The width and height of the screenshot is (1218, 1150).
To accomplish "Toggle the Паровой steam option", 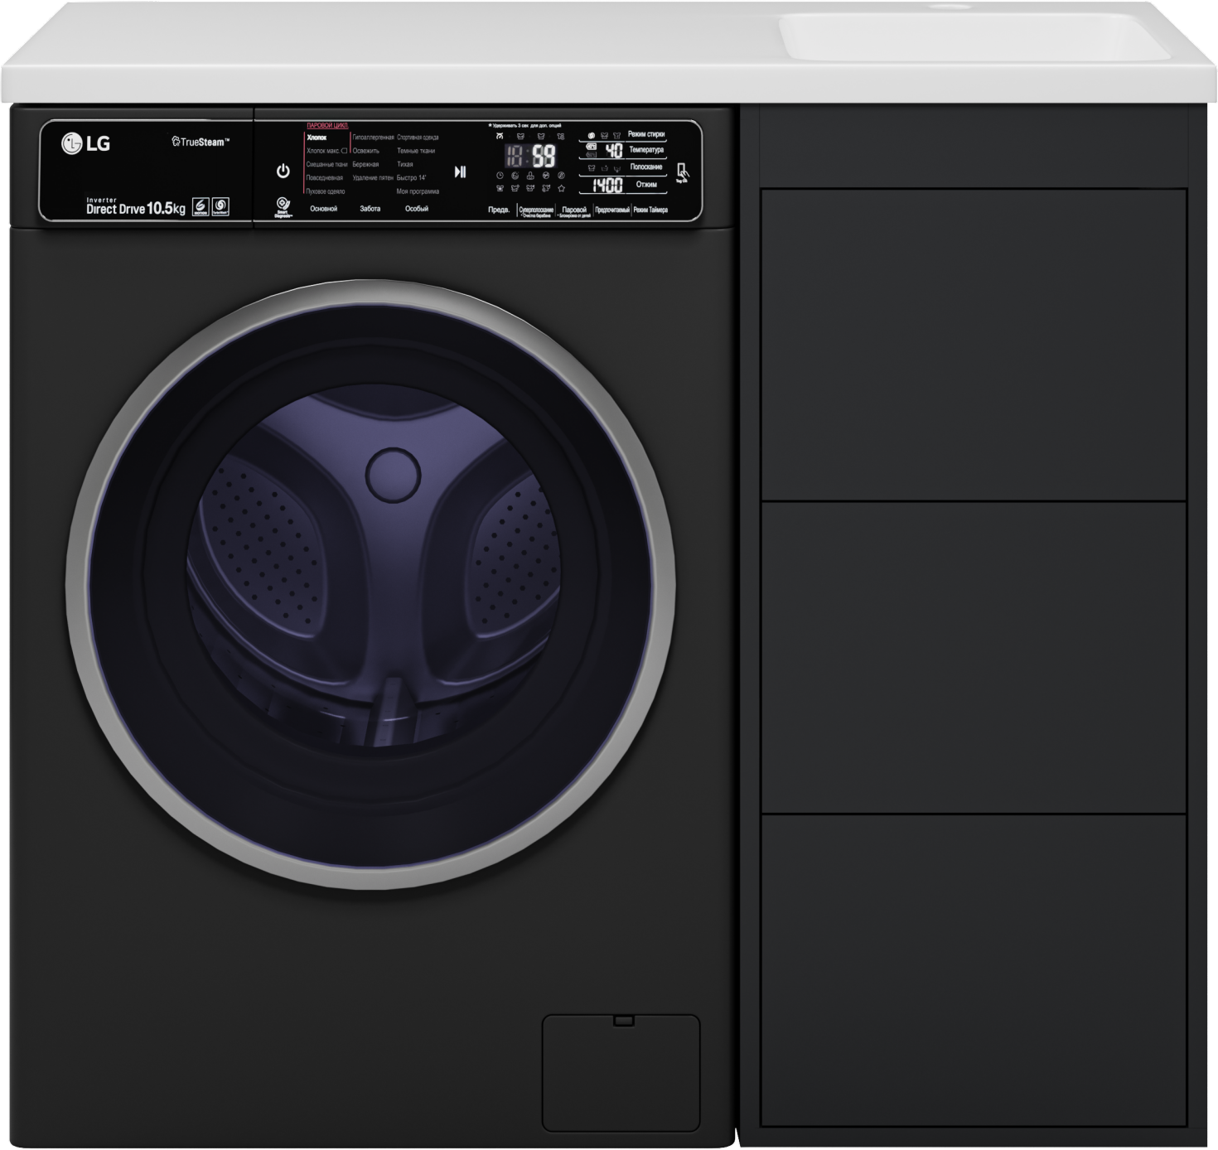I will coord(573,210).
